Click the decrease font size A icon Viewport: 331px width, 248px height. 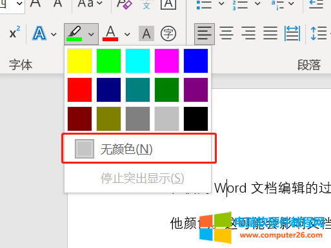[x=57, y=3]
